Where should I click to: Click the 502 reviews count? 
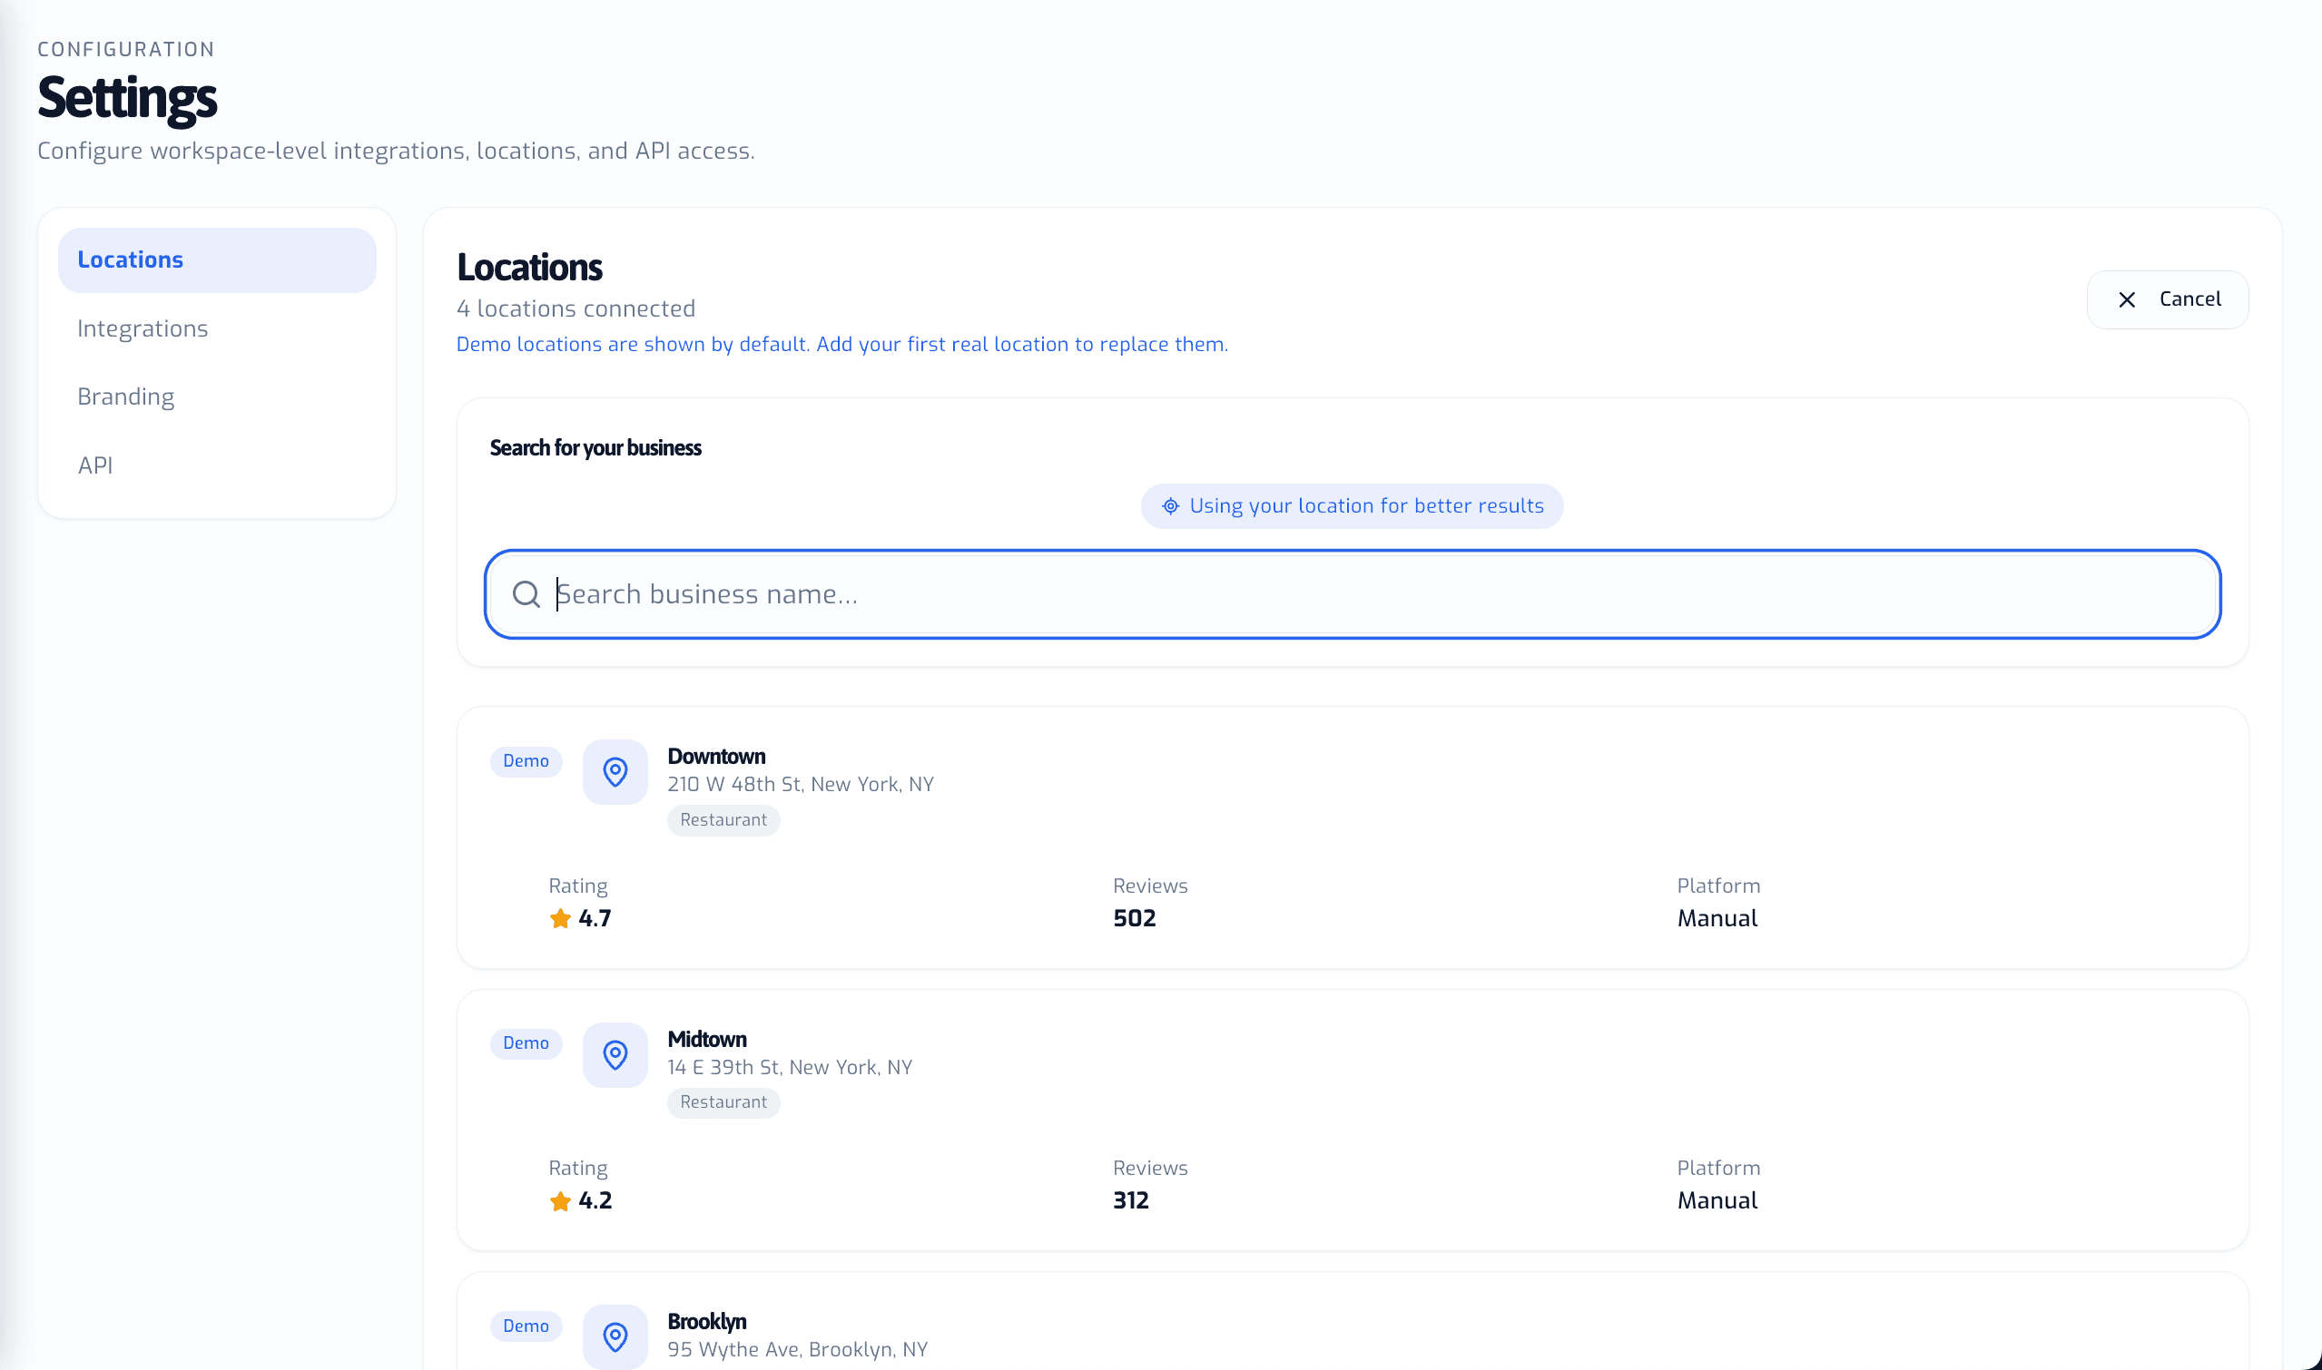tap(1134, 918)
